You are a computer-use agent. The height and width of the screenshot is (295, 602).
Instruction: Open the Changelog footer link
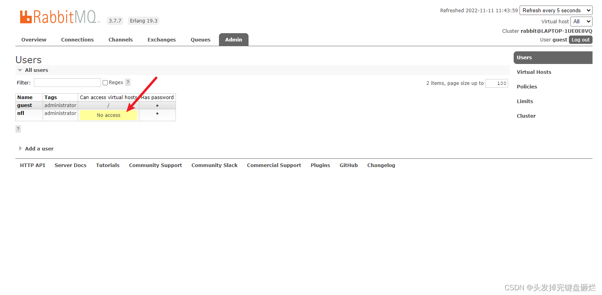pyautogui.click(x=381, y=165)
